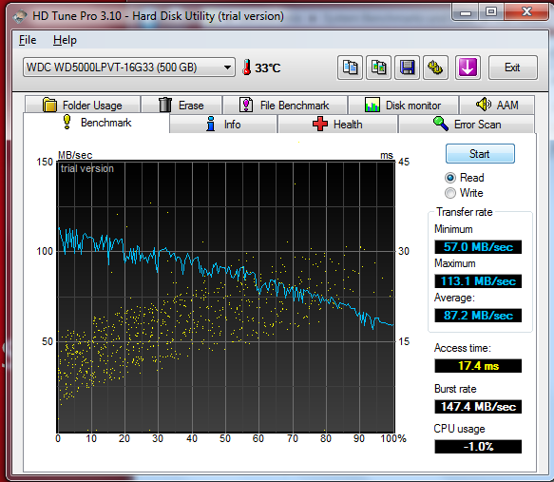Select the Write radio button
554x482 pixels.
[450, 193]
